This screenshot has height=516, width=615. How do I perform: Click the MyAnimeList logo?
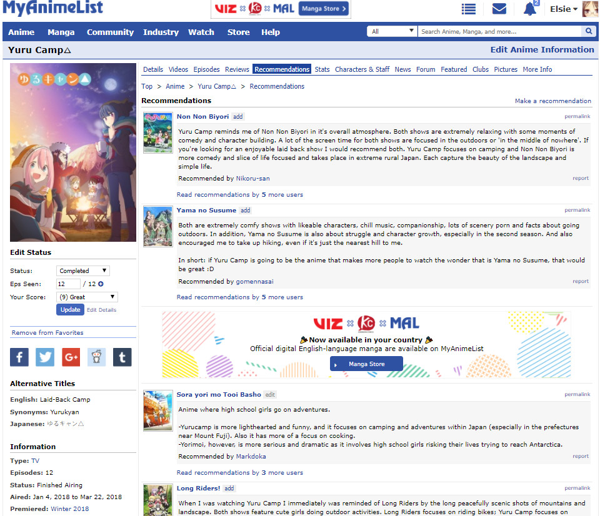53,8
